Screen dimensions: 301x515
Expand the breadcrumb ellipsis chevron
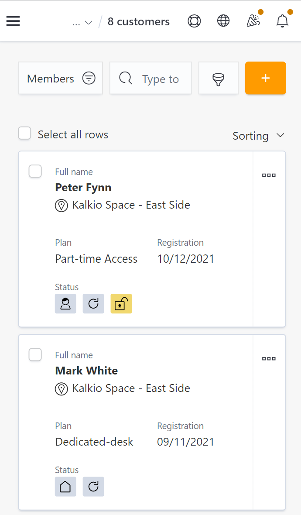(82, 22)
